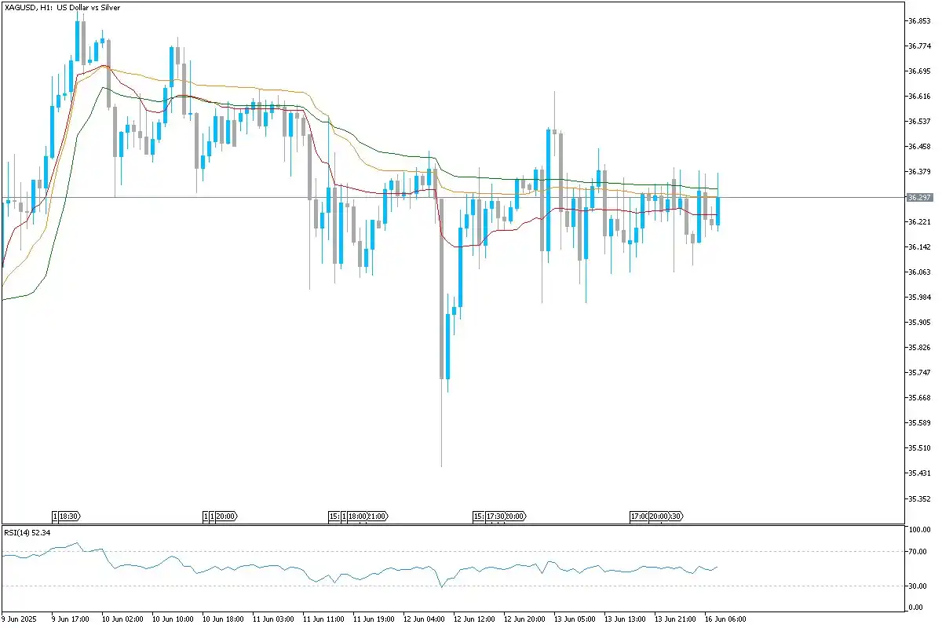942x628 pixels.
Task: Click the 18:30 news event marker
Action: (69, 517)
